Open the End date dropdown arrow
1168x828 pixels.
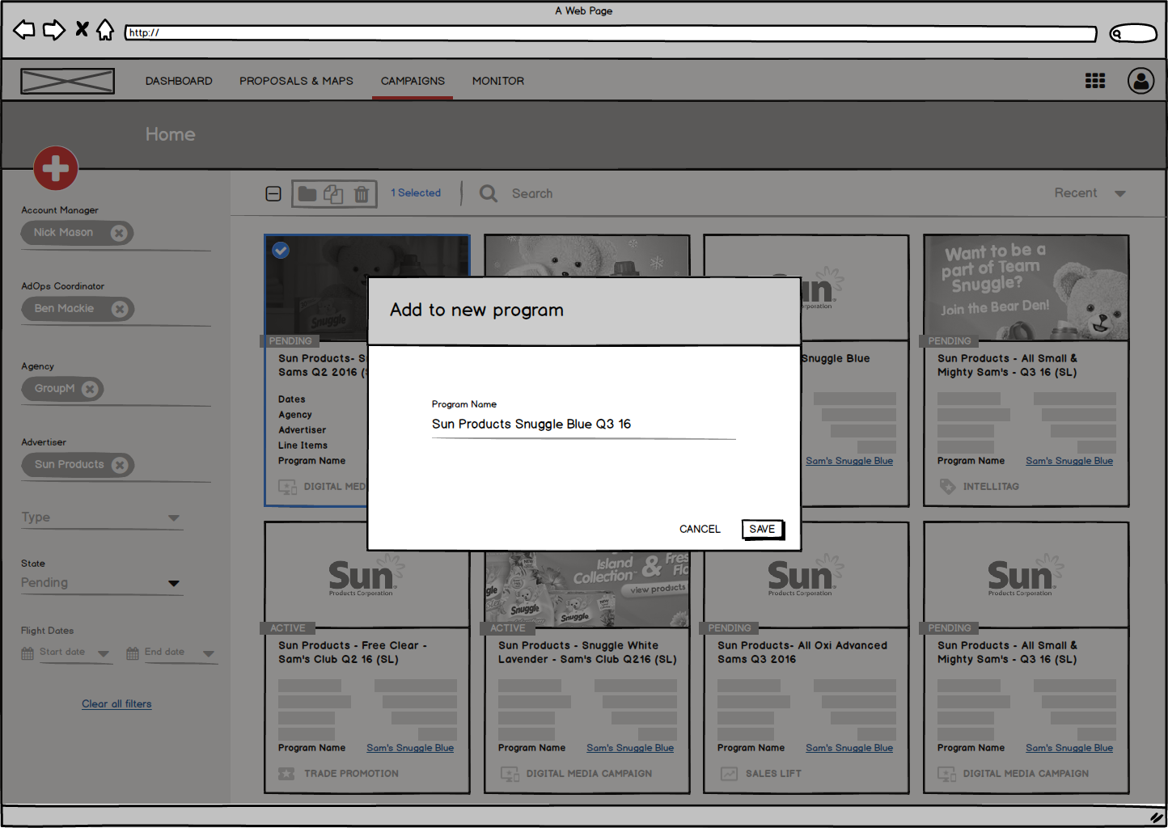[208, 653]
